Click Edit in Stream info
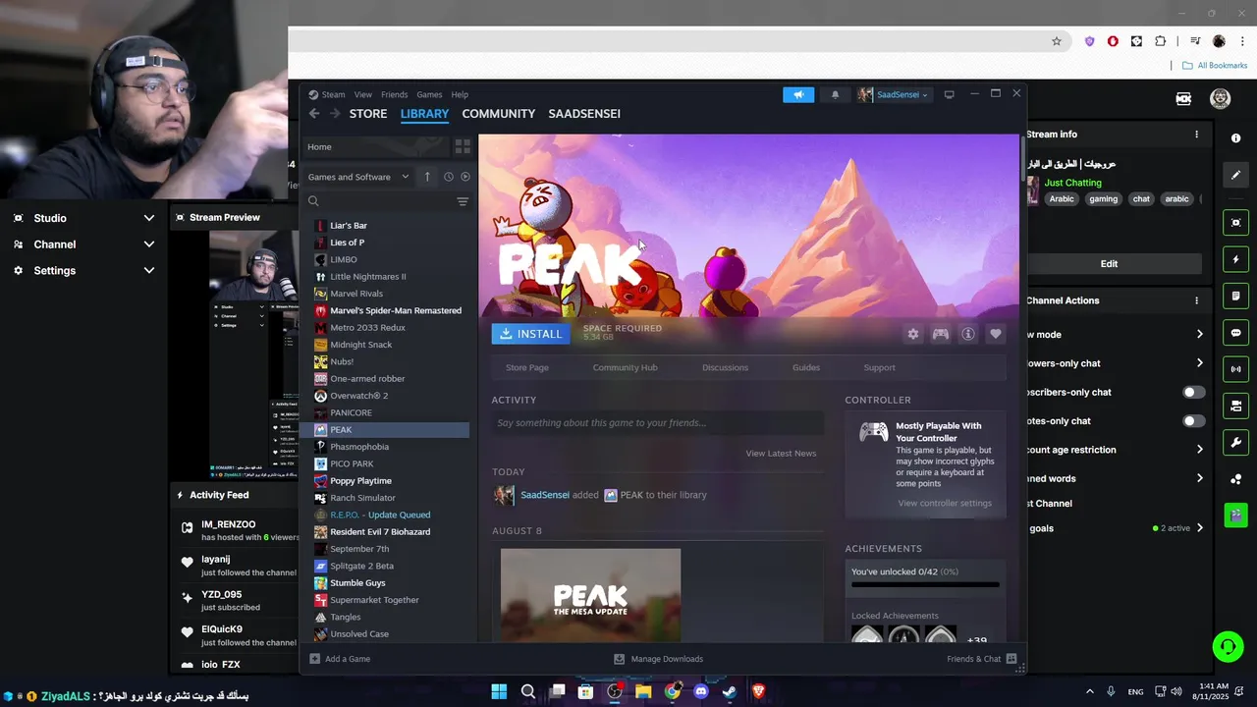 (1109, 264)
